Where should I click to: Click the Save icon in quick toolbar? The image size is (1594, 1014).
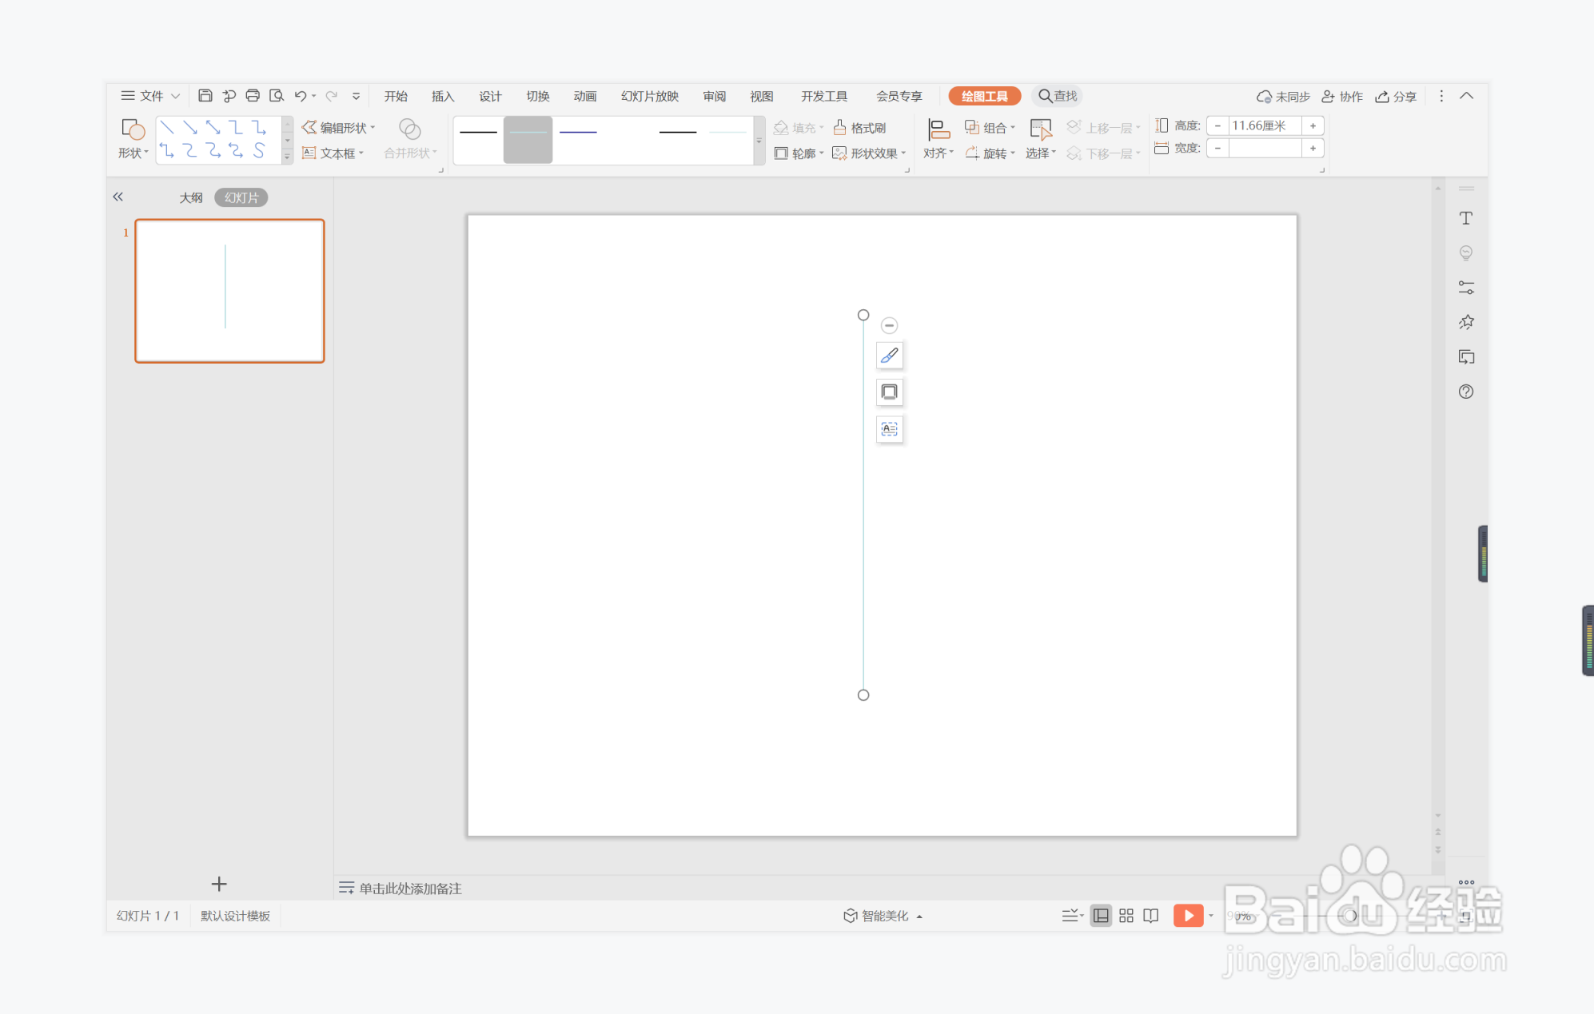tap(205, 96)
